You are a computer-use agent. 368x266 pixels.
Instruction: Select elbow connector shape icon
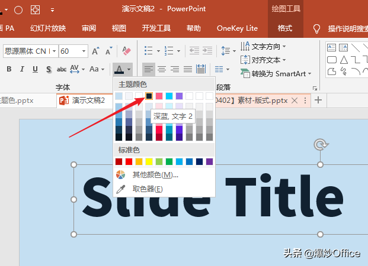point(356,60)
